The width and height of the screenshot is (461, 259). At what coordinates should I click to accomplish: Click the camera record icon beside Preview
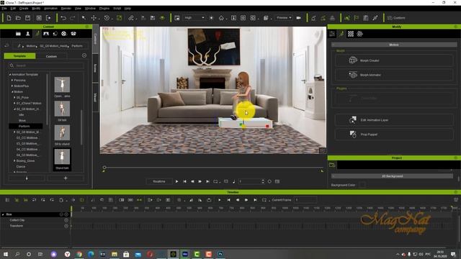[x=299, y=18]
